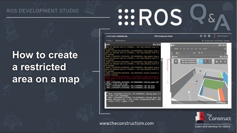
Task: Open the Find menu in IDE
Action: [x=188, y=49]
